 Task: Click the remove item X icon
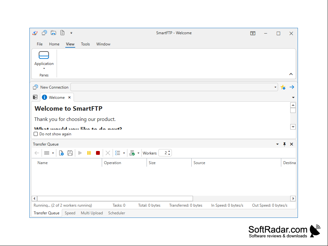tap(108, 153)
